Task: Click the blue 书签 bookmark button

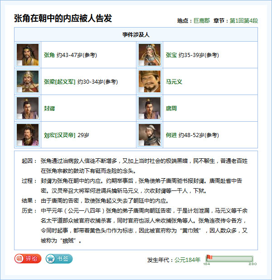Action: (x=59, y=259)
